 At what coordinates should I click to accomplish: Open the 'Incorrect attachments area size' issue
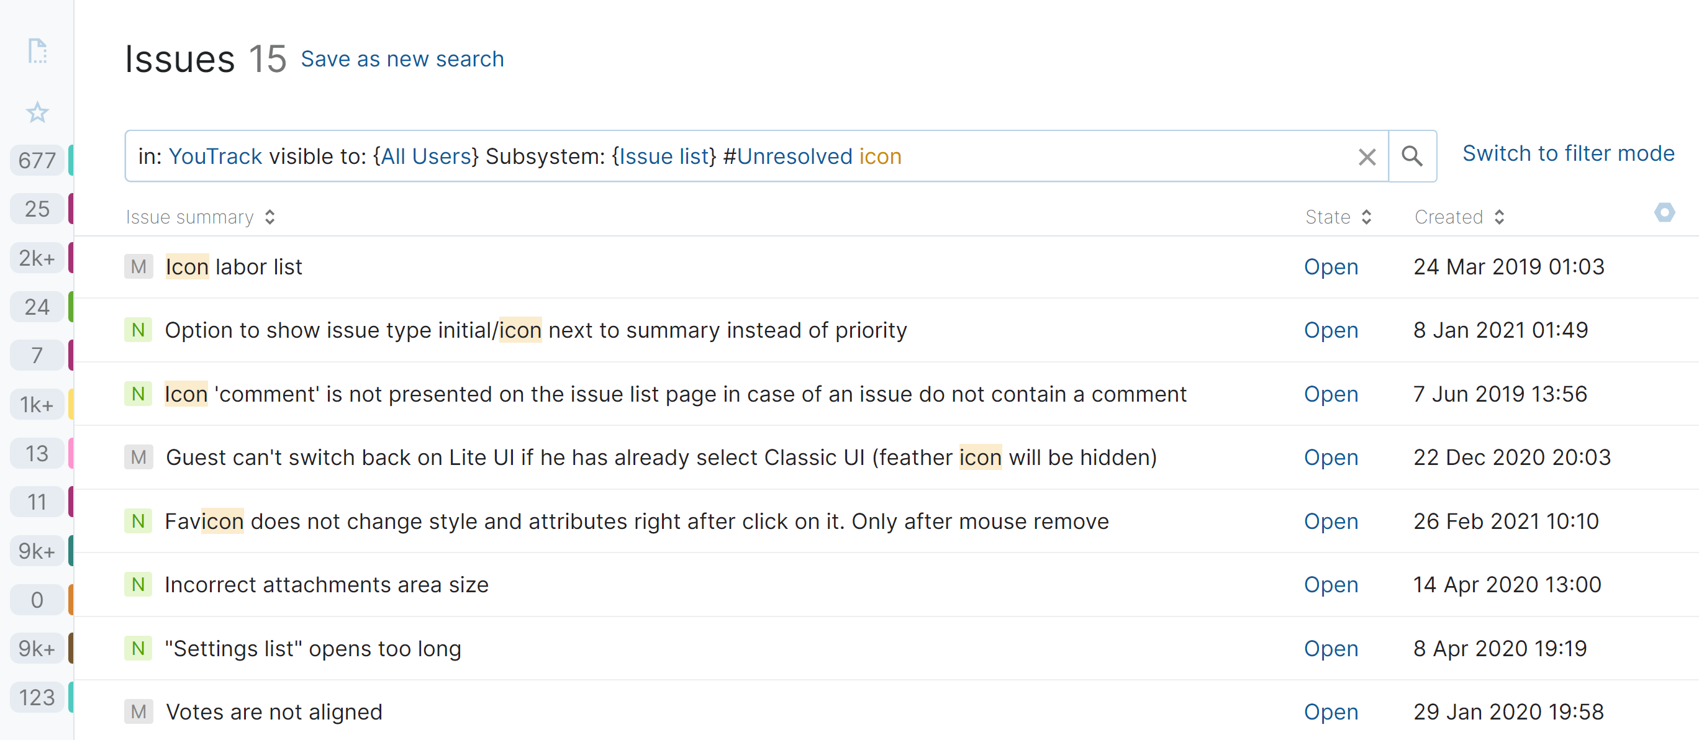pos(327,585)
